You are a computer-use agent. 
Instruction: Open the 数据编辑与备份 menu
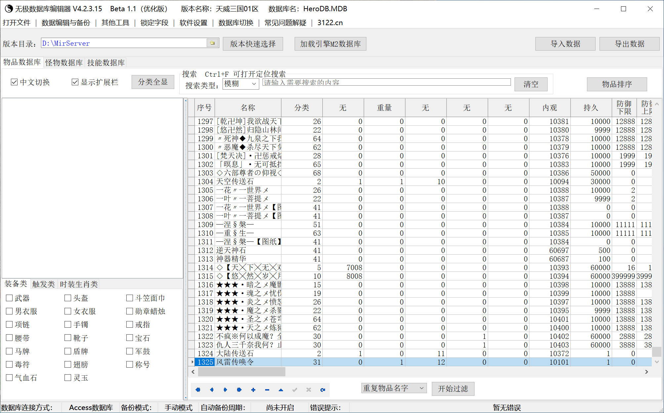[x=66, y=22]
